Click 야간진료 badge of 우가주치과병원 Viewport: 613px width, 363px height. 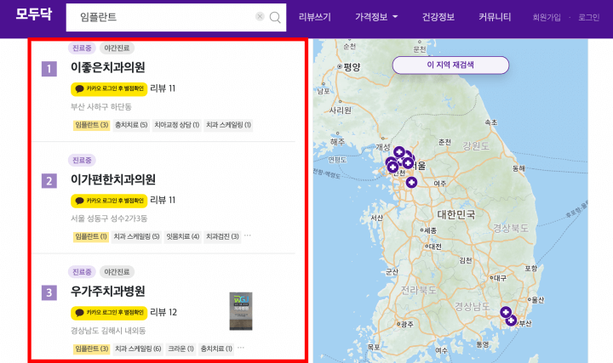[x=117, y=272]
